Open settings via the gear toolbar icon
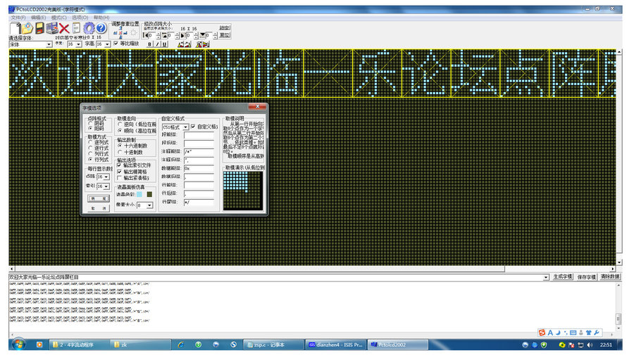This screenshot has height=358, width=634. pyautogui.click(x=89, y=27)
